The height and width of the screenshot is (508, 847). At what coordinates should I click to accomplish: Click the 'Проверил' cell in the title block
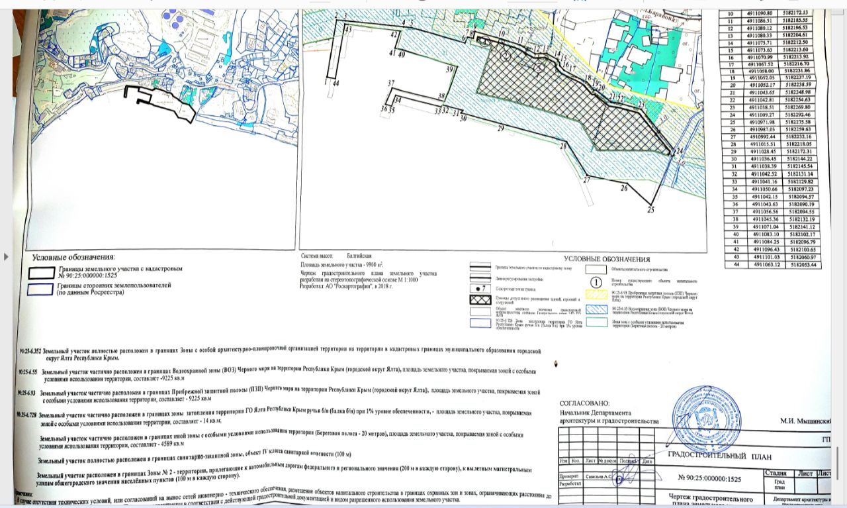pos(570,475)
